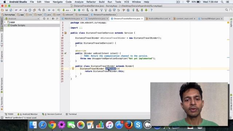Open Safari from the dock
Screen dimensions: 233x131
pyautogui.click(x=43, y=125)
